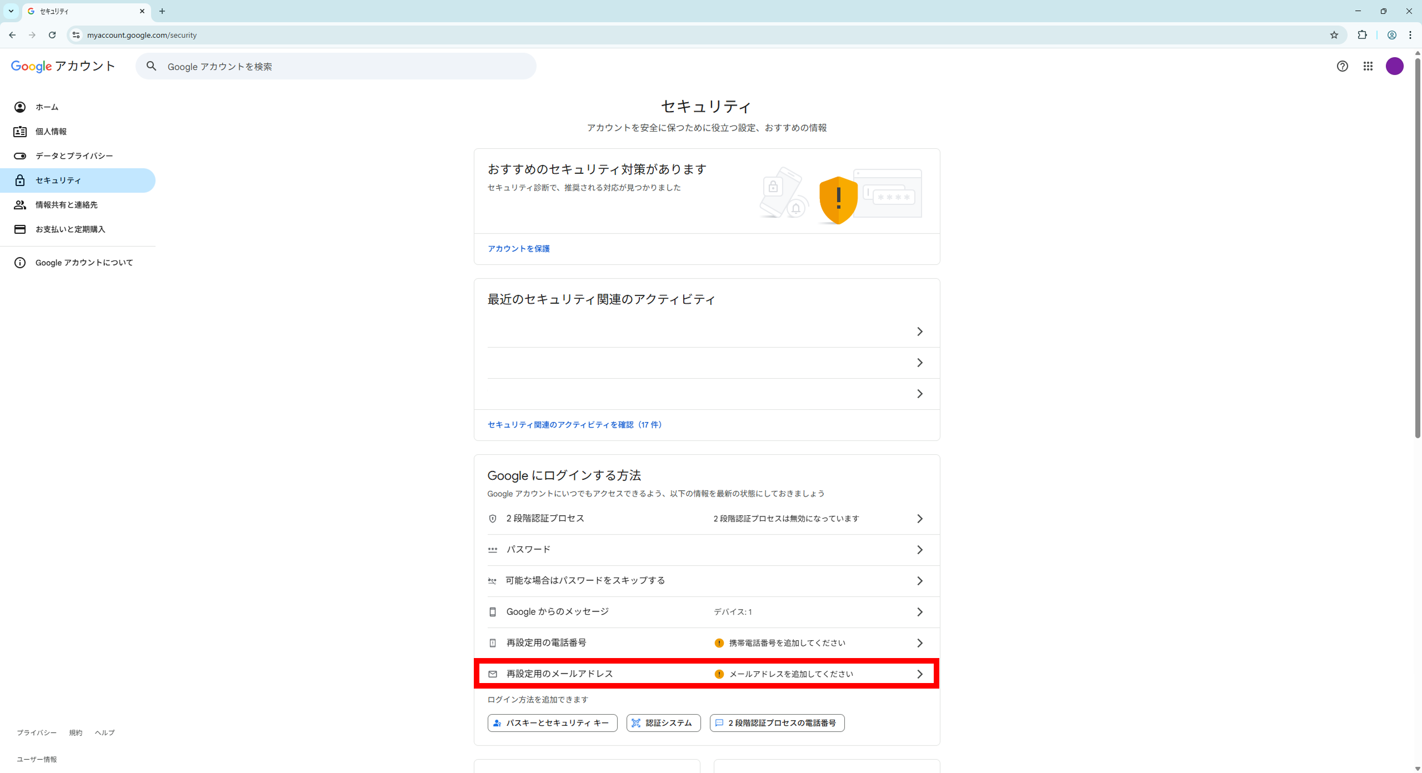Click the orange warning shield illustration
The image size is (1422, 773).
pyautogui.click(x=838, y=200)
